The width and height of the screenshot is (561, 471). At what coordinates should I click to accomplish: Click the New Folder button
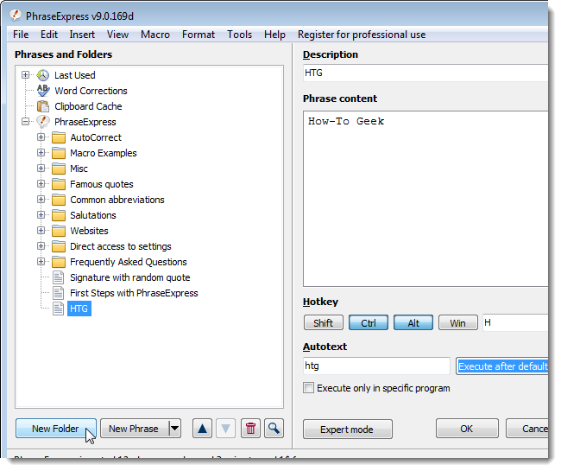click(56, 429)
